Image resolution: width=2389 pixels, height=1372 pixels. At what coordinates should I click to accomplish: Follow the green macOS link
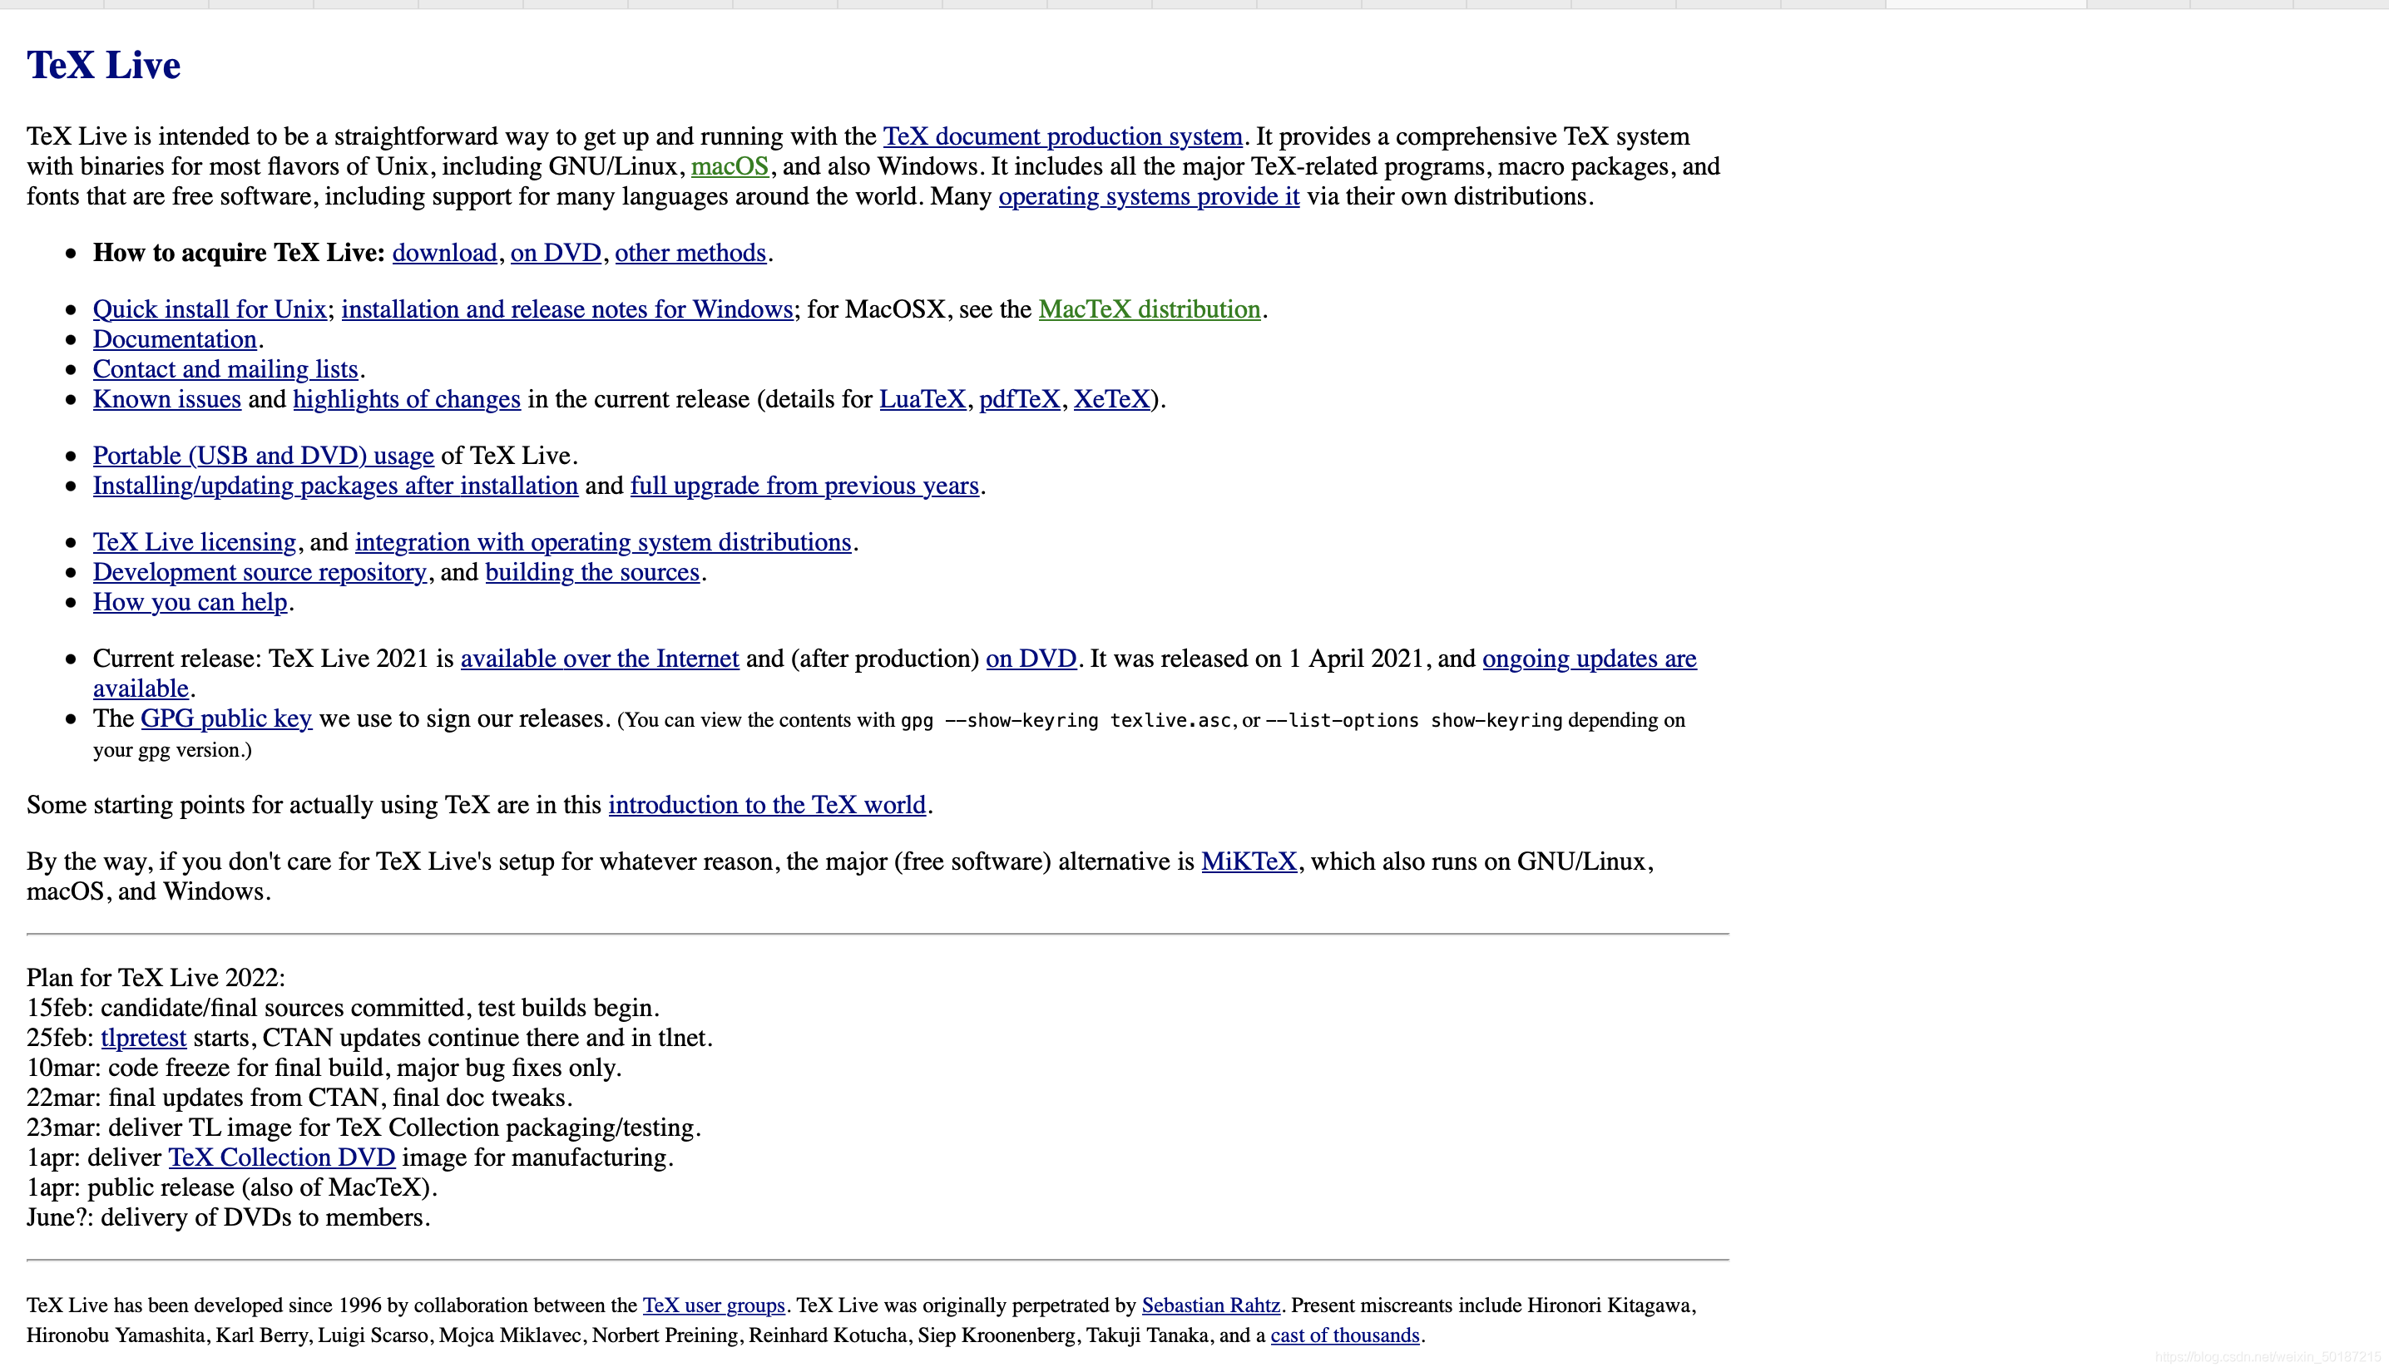point(730,165)
